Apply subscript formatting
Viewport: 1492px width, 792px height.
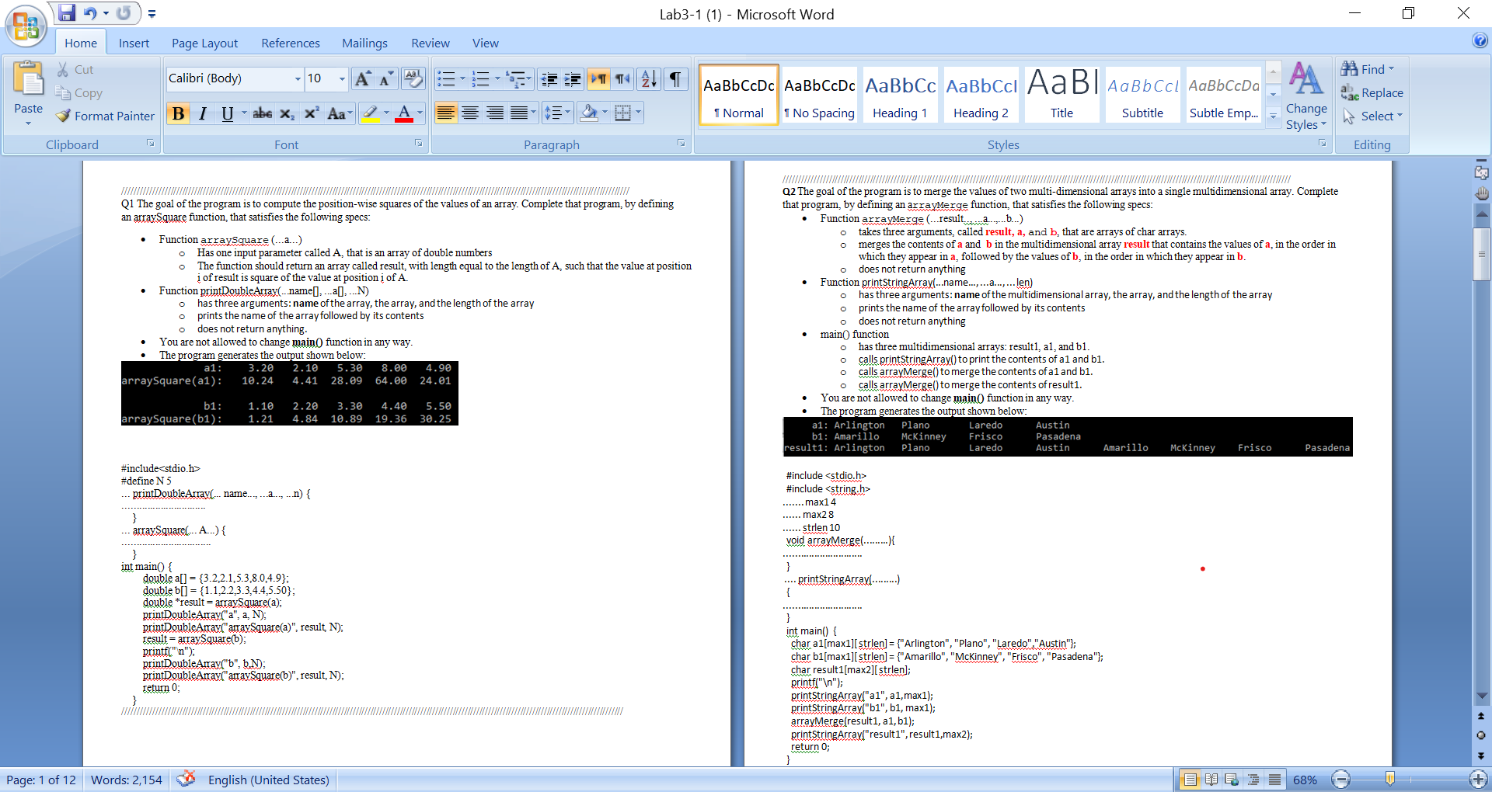click(x=285, y=113)
